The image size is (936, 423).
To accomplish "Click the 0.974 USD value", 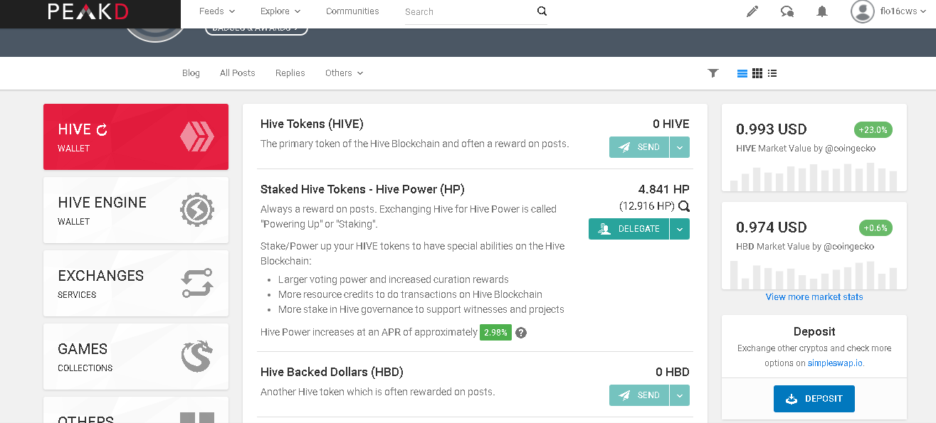I will [772, 227].
